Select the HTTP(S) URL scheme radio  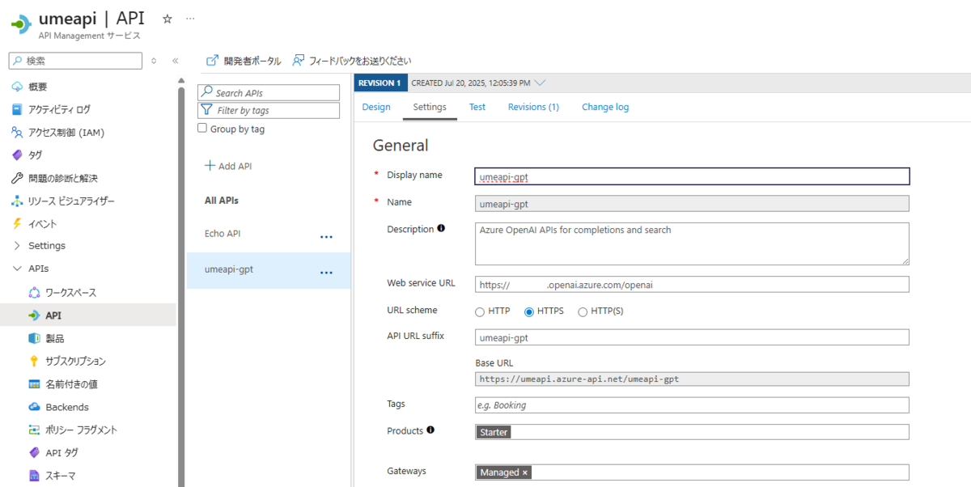click(583, 311)
